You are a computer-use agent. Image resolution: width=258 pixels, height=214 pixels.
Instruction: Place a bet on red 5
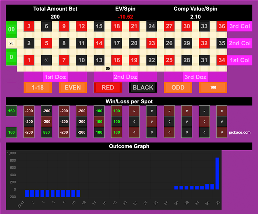click(x=46, y=43)
